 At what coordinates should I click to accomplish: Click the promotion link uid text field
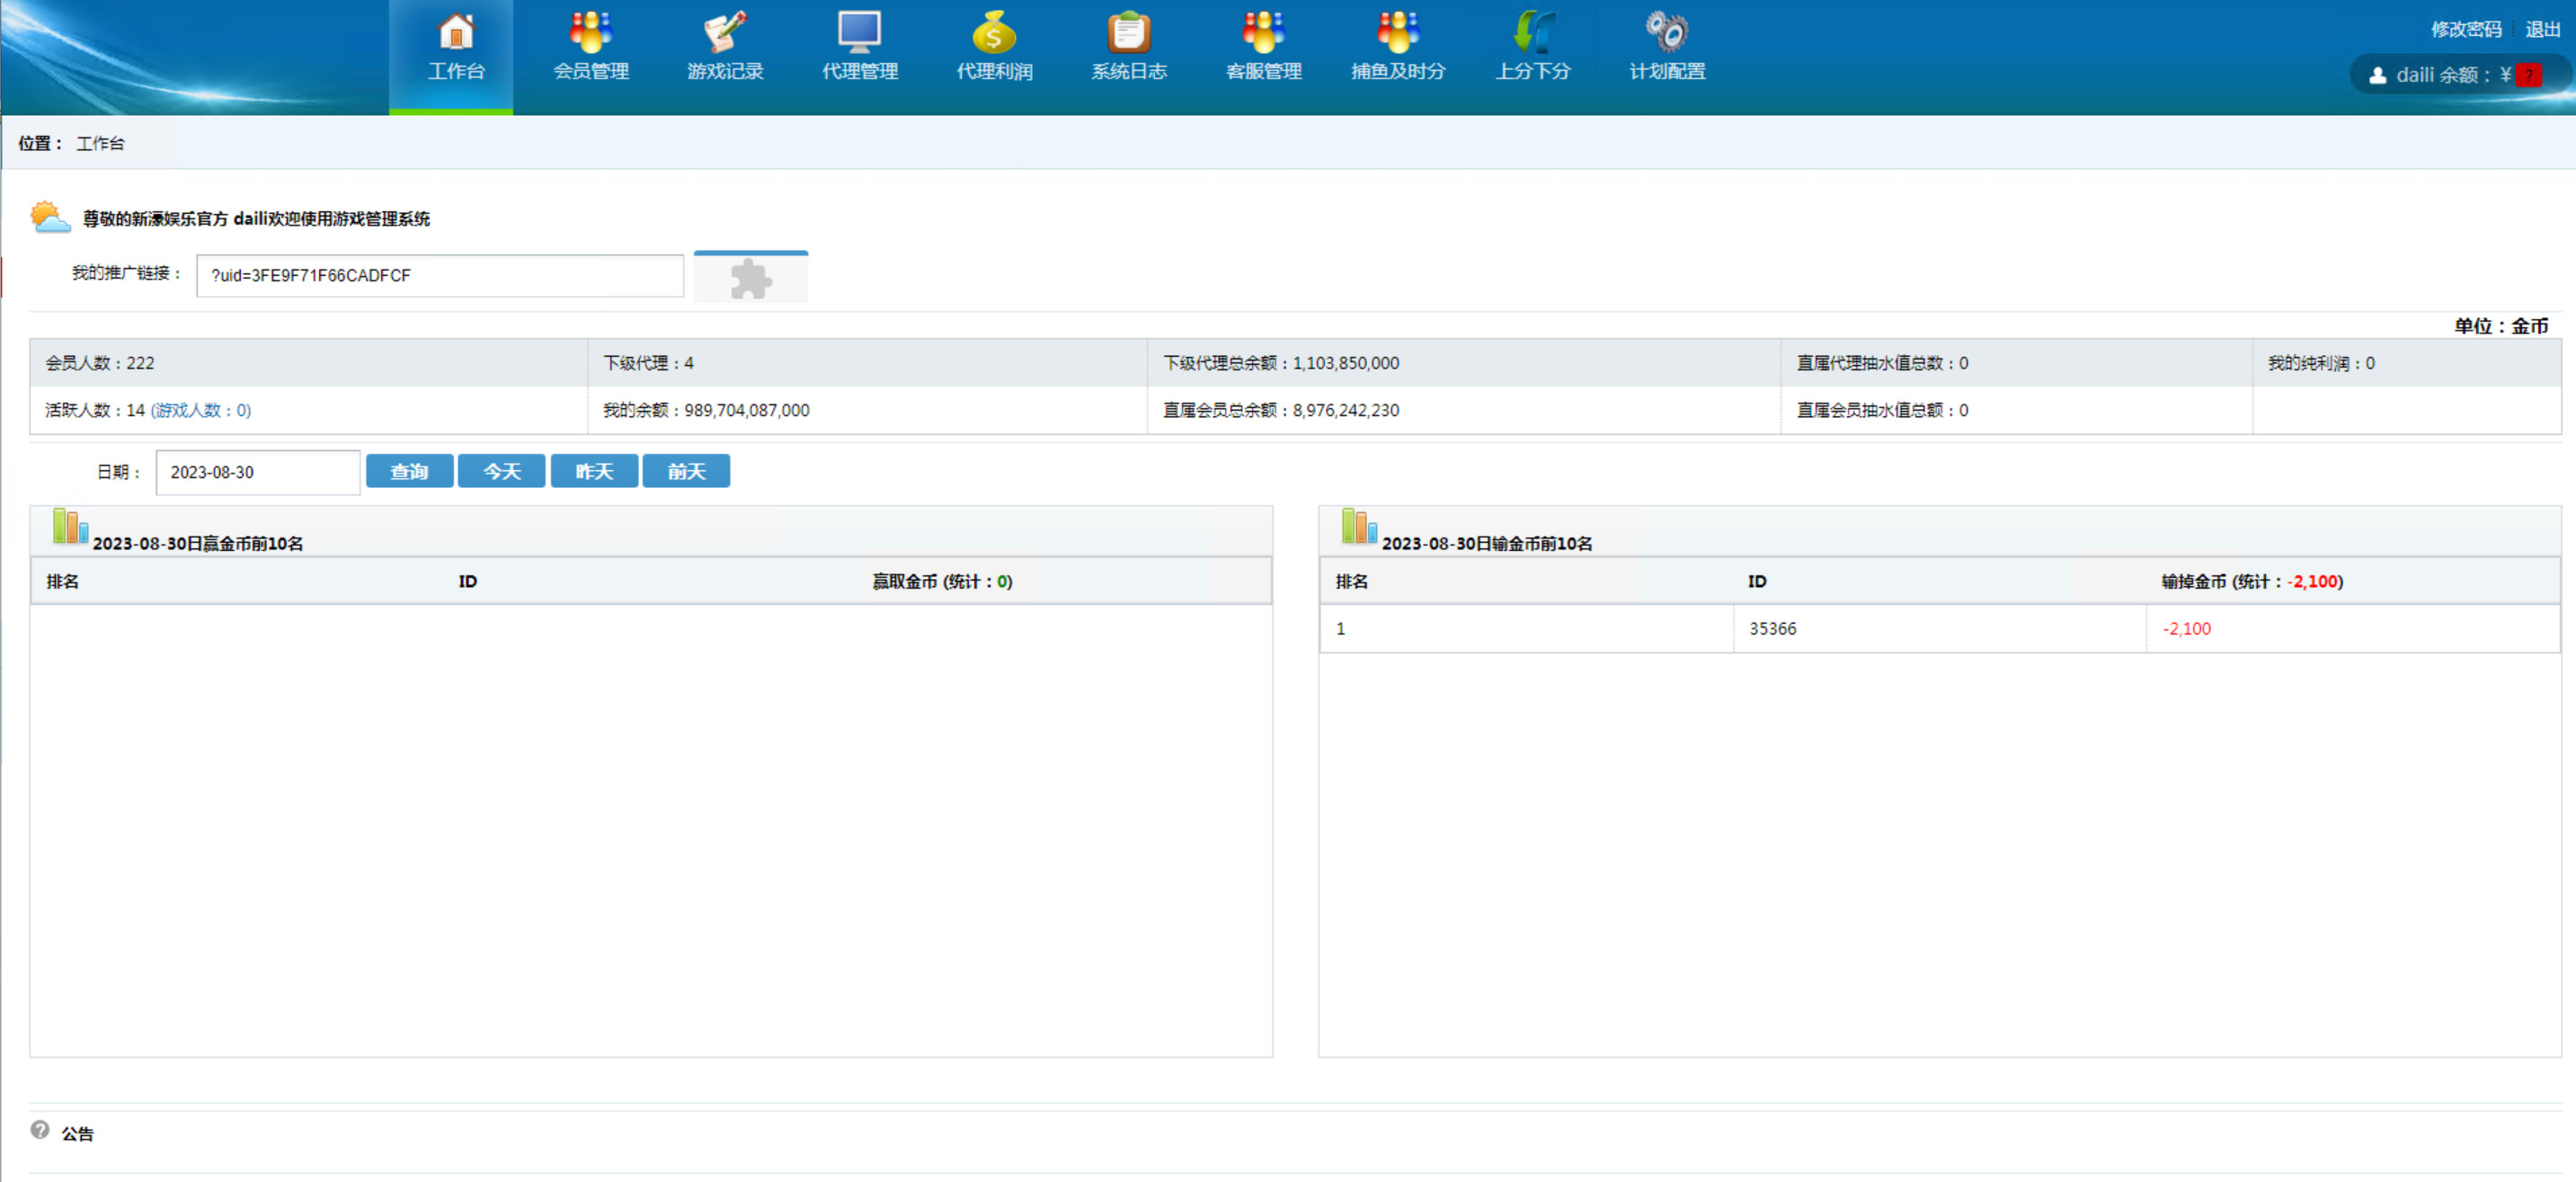[439, 275]
